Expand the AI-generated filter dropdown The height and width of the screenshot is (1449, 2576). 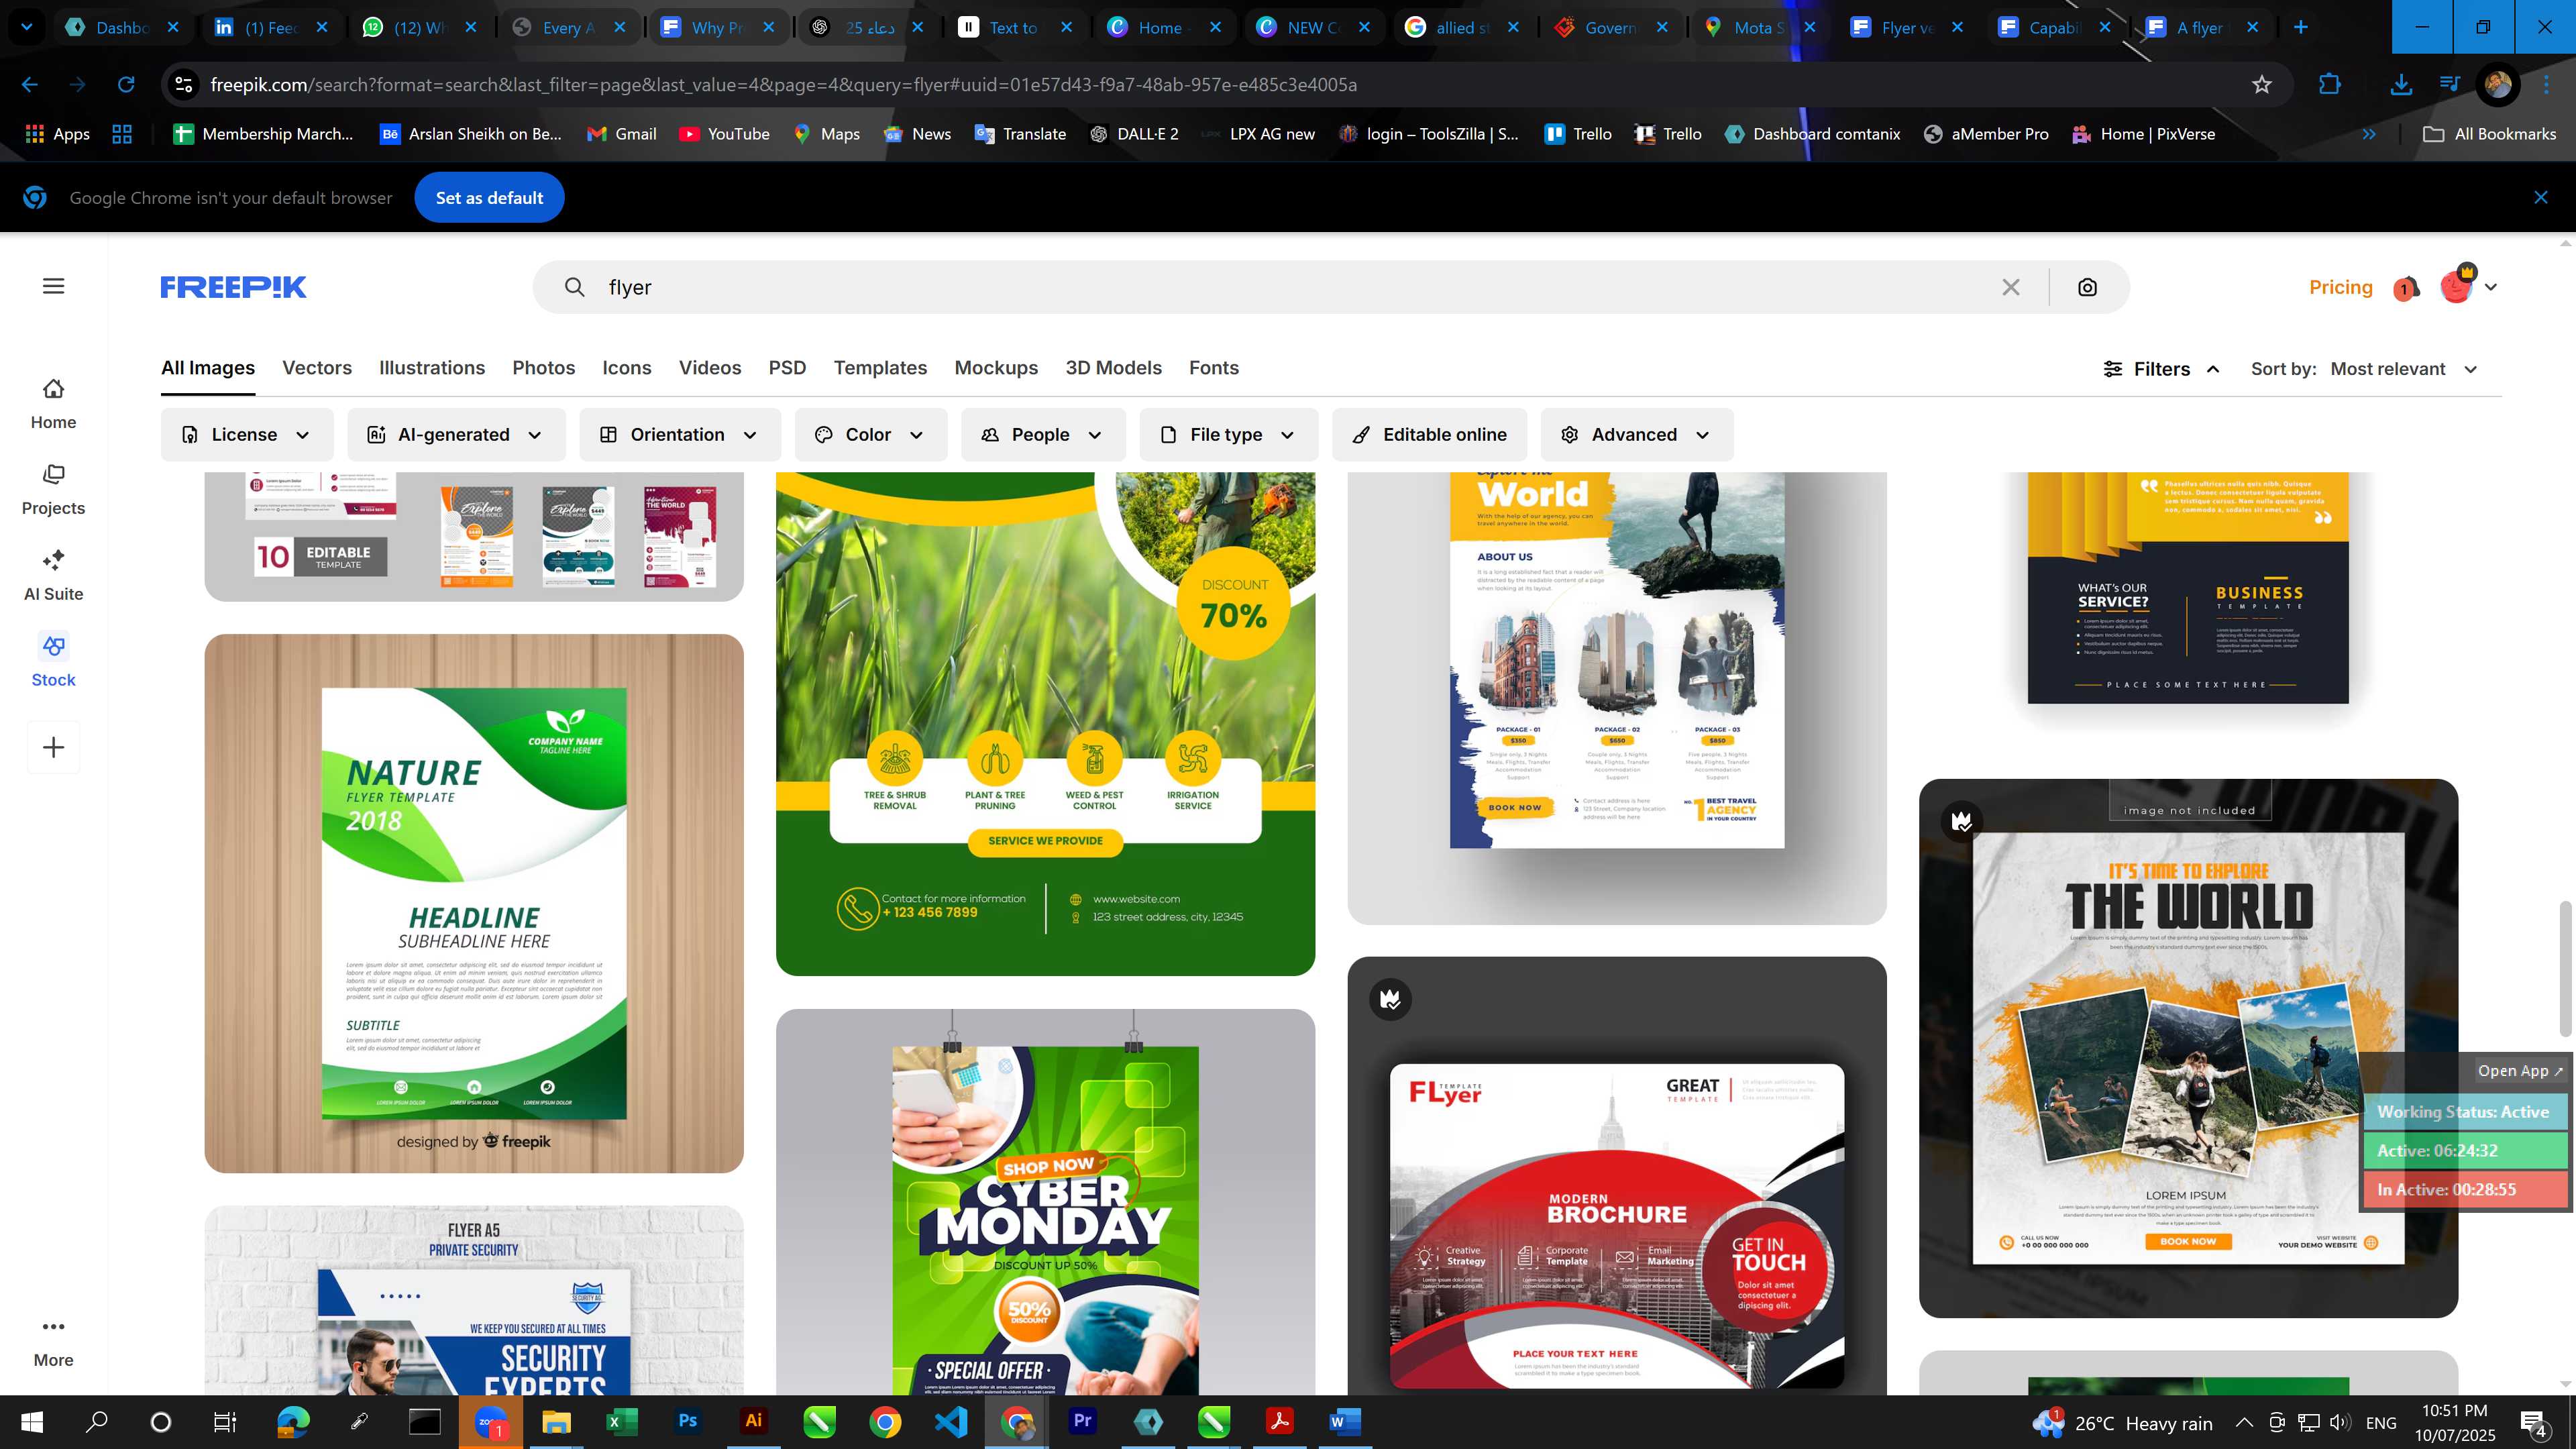(x=456, y=435)
